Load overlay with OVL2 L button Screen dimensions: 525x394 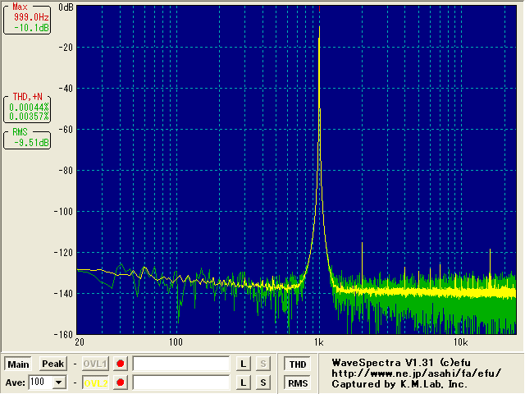click(x=244, y=383)
